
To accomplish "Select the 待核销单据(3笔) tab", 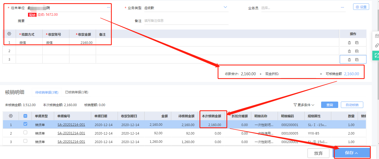I will tap(47, 93).
